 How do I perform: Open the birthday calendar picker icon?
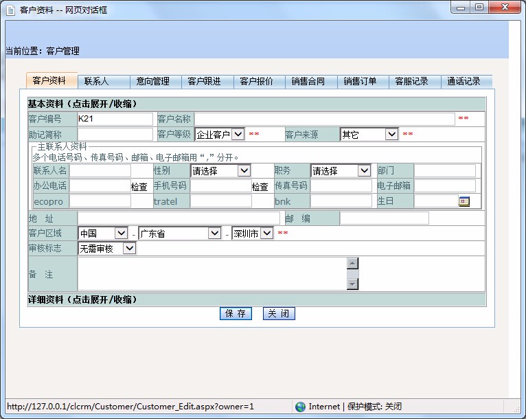464,201
